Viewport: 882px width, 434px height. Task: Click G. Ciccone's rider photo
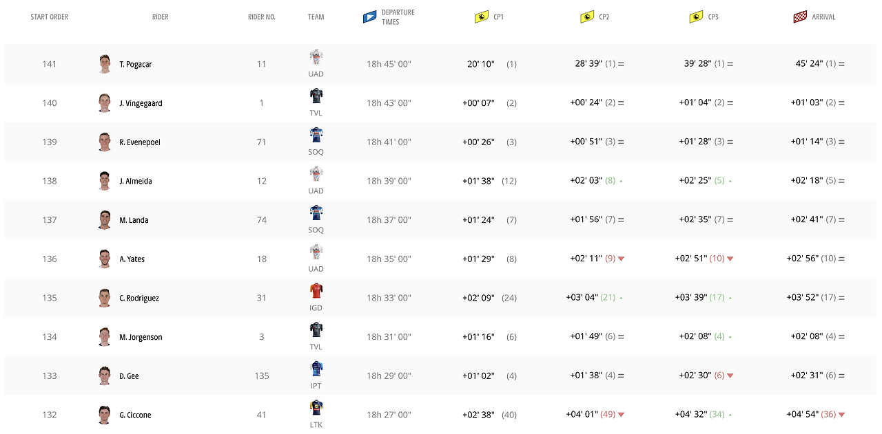[x=105, y=415]
